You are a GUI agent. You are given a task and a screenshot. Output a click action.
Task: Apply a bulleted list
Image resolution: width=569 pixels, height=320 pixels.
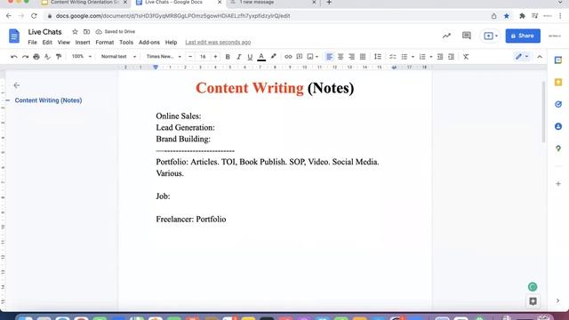click(x=405, y=57)
